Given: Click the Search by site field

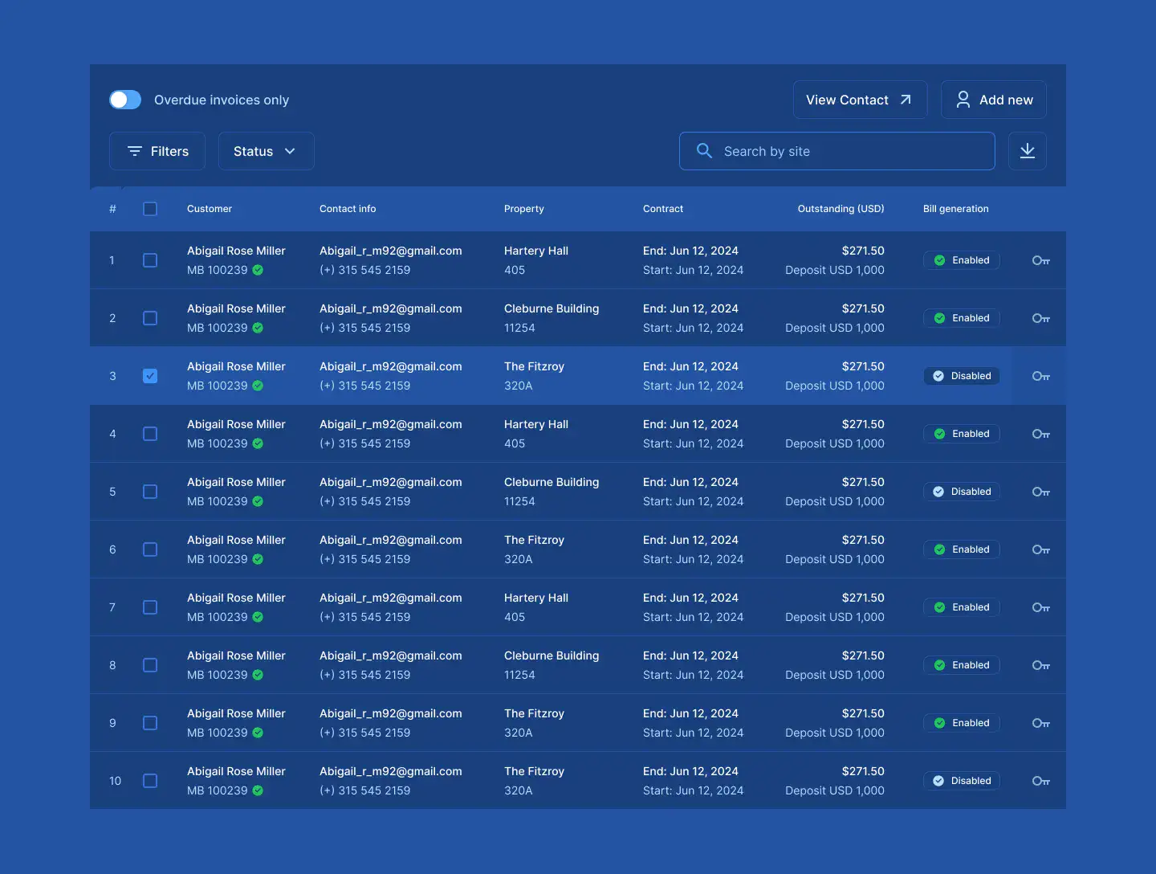Looking at the screenshot, I should coord(837,151).
